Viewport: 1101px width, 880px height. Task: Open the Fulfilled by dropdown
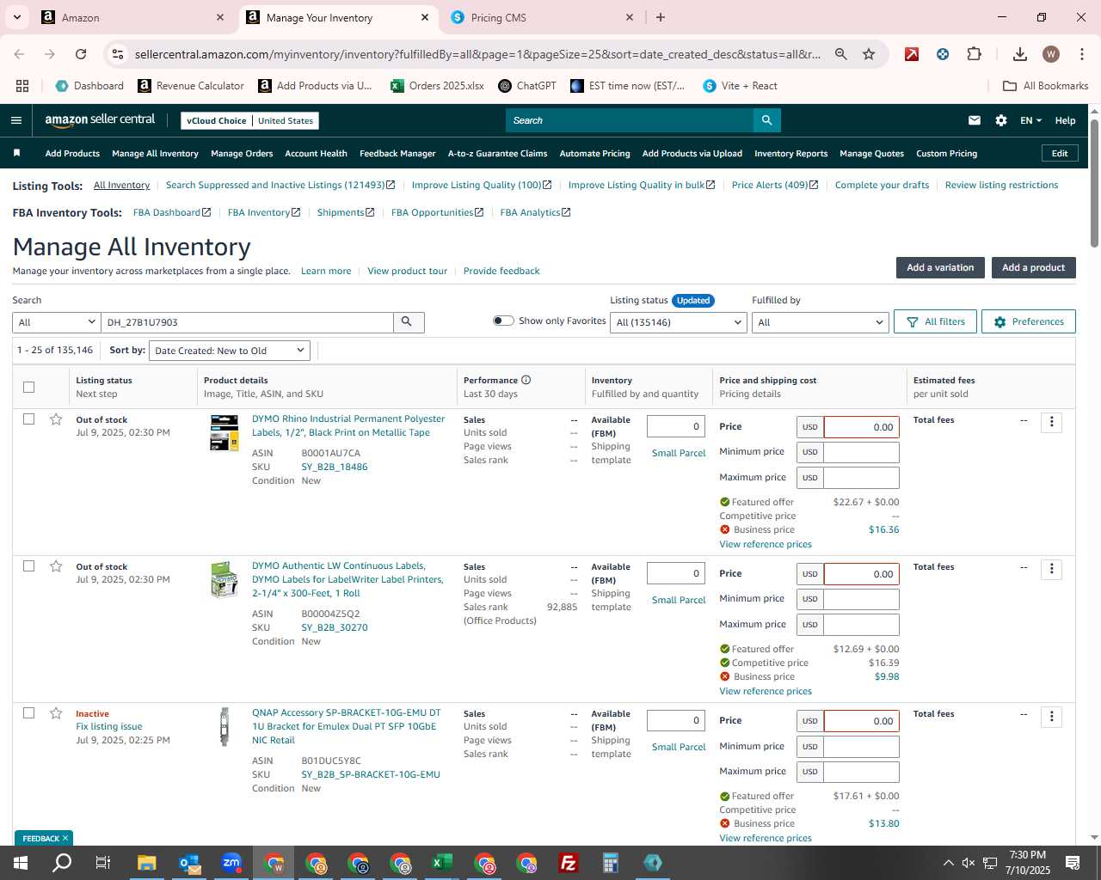(x=820, y=322)
